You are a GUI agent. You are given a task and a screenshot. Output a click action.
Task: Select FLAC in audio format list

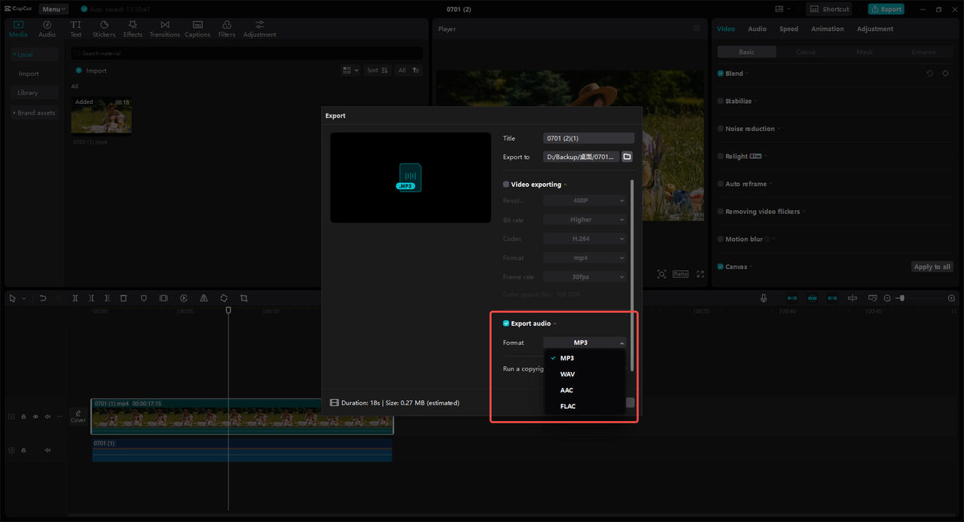[584, 406]
